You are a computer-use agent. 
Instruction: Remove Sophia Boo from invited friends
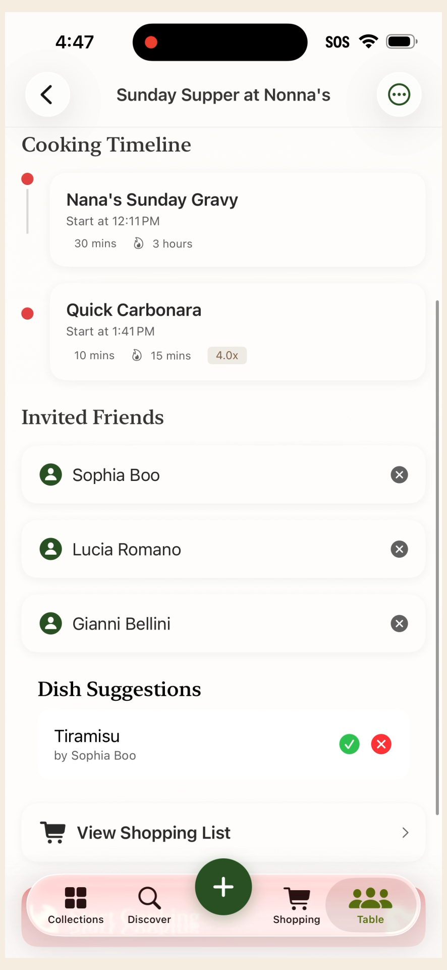399,475
